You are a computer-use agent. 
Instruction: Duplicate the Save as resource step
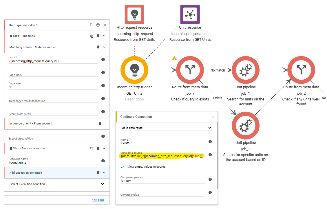[92, 148]
